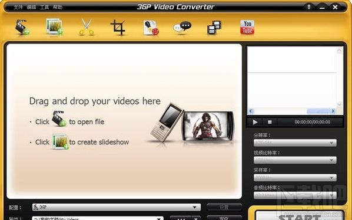Click the clapperboard icon beside 'to open file'
Viewport: 352px width, 220px height.
[59, 119]
